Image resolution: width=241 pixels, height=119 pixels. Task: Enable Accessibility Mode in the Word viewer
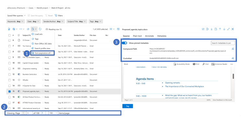pyautogui.click(x=182, y=64)
